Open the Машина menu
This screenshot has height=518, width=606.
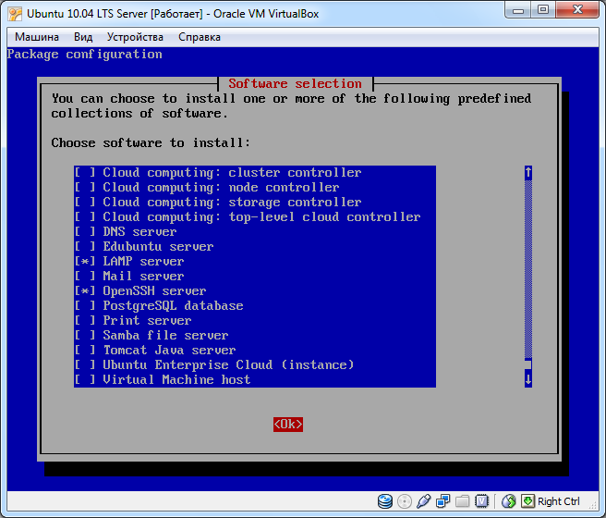point(37,37)
